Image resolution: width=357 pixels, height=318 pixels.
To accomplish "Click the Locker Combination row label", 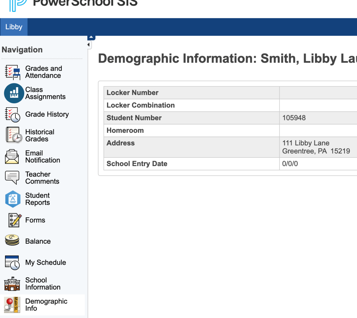I will tap(140, 105).
